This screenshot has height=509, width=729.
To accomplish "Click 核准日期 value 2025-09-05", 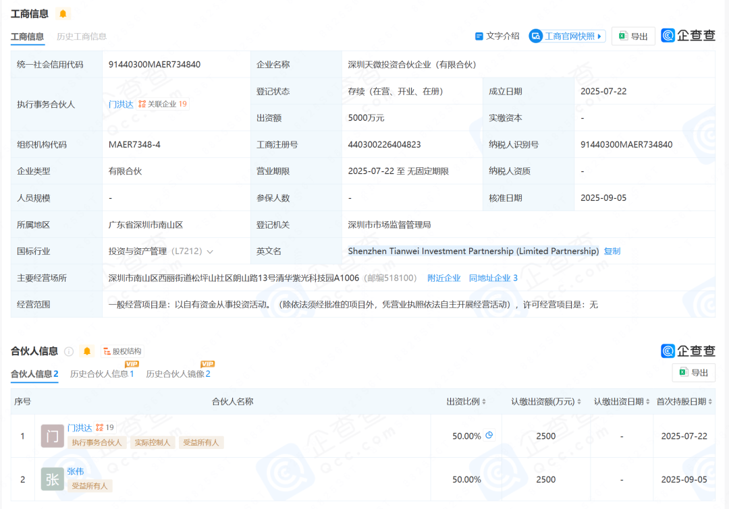I will click(603, 198).
